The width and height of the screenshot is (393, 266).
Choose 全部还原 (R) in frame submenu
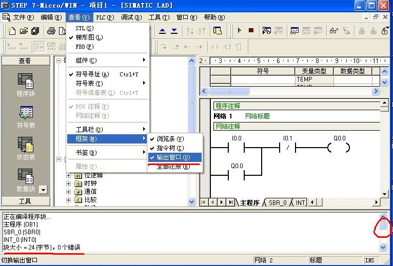click(x=174, y=167)
